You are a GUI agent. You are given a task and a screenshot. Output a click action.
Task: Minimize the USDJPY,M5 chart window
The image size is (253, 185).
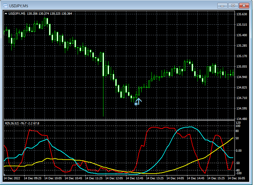point(222,5)
